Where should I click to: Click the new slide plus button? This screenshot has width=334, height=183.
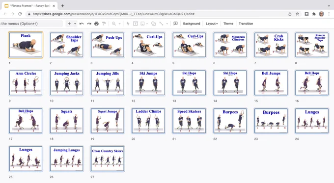coord(69,24)
